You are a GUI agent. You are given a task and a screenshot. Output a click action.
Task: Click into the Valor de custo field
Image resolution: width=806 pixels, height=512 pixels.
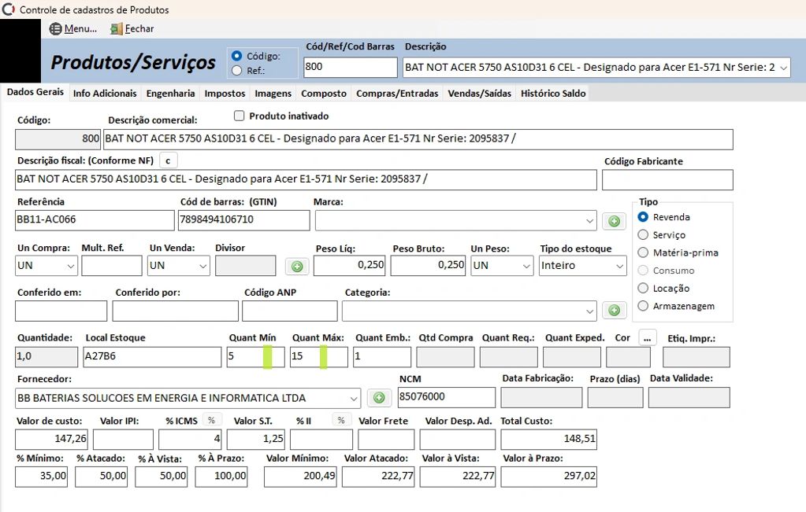click(52, 438)
